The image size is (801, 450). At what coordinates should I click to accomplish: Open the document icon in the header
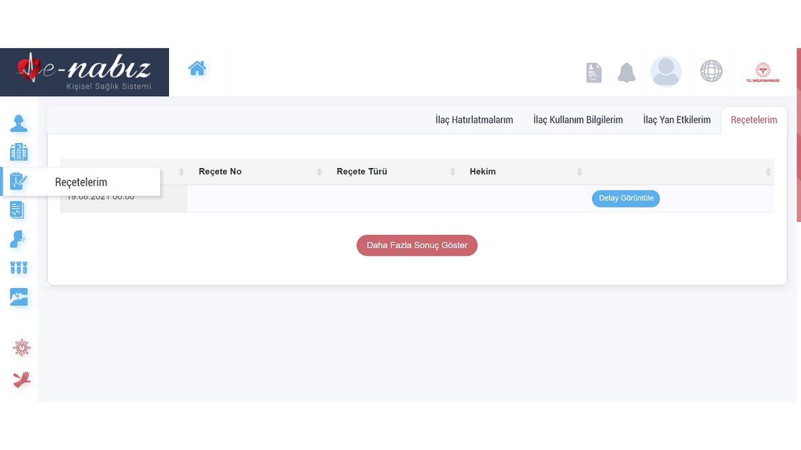593,73
